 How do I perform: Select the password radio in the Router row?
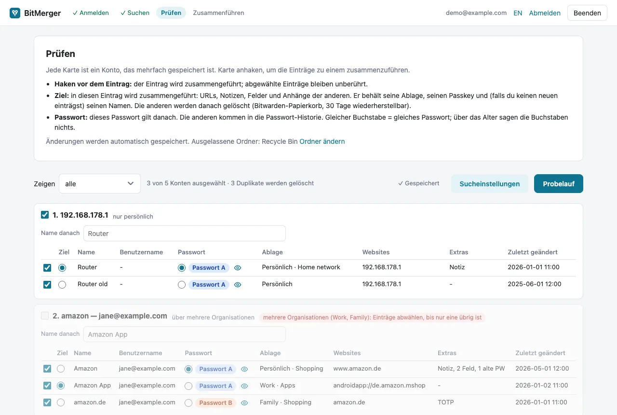click(x=182, y=268)
